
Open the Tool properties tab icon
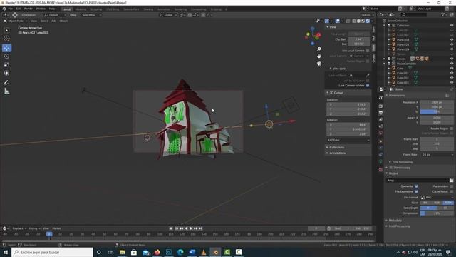(x=380, y=98)
